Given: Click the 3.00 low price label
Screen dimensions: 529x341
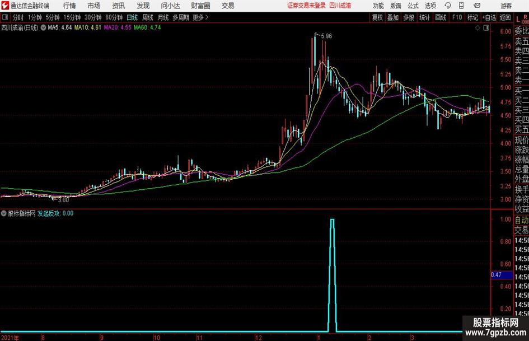Looking at the screenshot, I should coord(63,200).
